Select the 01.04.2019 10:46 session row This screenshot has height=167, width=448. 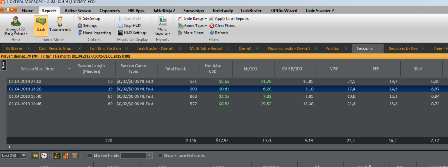point(227,104)
